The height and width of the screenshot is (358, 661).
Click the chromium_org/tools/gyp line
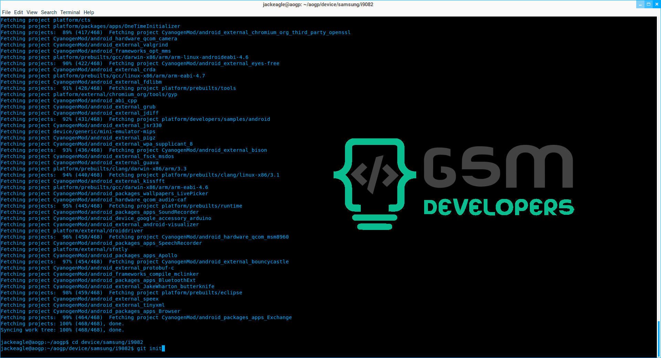coord(89,94)
